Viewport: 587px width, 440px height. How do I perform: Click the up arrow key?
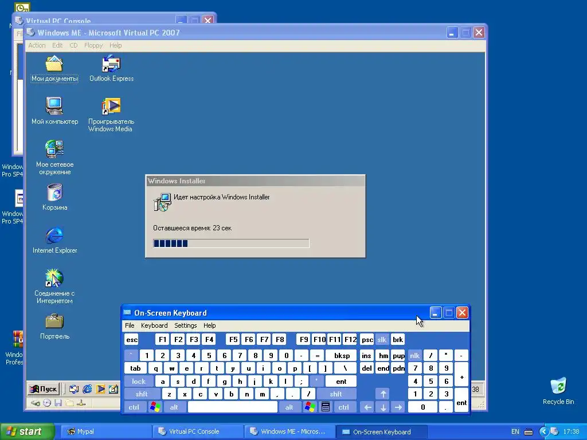(x=383, y=394)
